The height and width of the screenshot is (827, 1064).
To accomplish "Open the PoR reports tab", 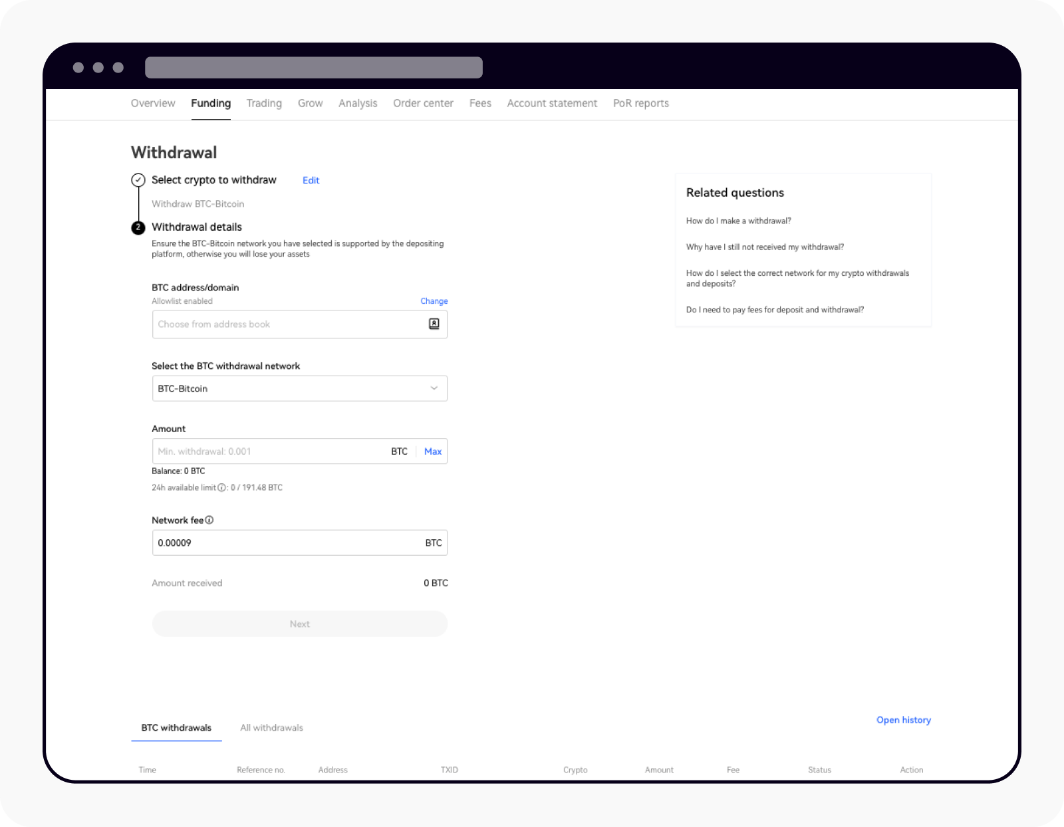I will point(640,103).
